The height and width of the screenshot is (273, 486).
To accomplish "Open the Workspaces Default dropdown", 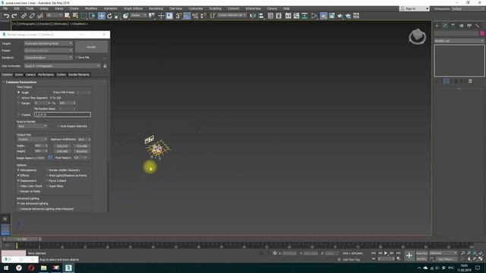I will [x=468, y=8].
